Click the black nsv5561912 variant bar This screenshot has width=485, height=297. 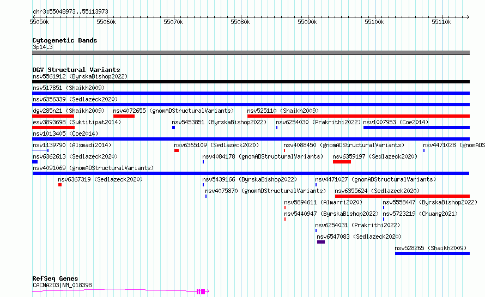(x=251, y=82)
